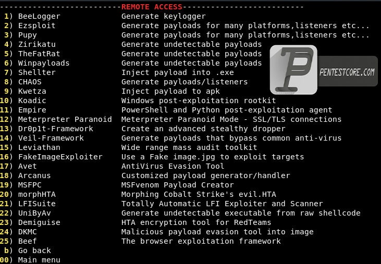Viewport: 381px width, 264px height.
Task: Click 'Generate payloads that bypass common anti-virus'
Action: click(x=231, y=138)
